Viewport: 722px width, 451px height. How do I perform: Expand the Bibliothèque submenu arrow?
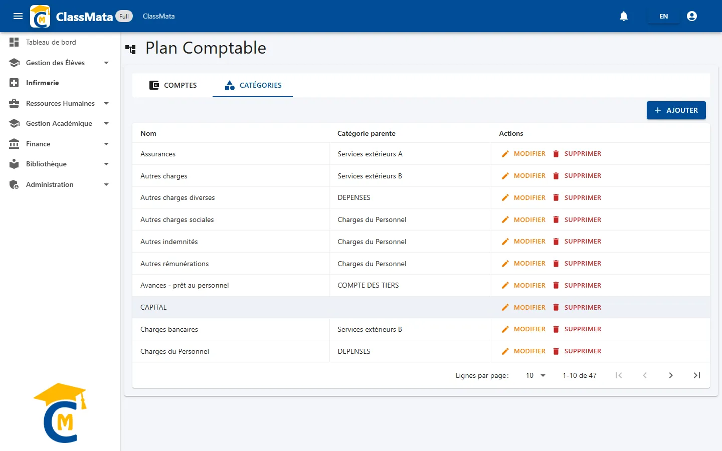[x=106, y=164]
